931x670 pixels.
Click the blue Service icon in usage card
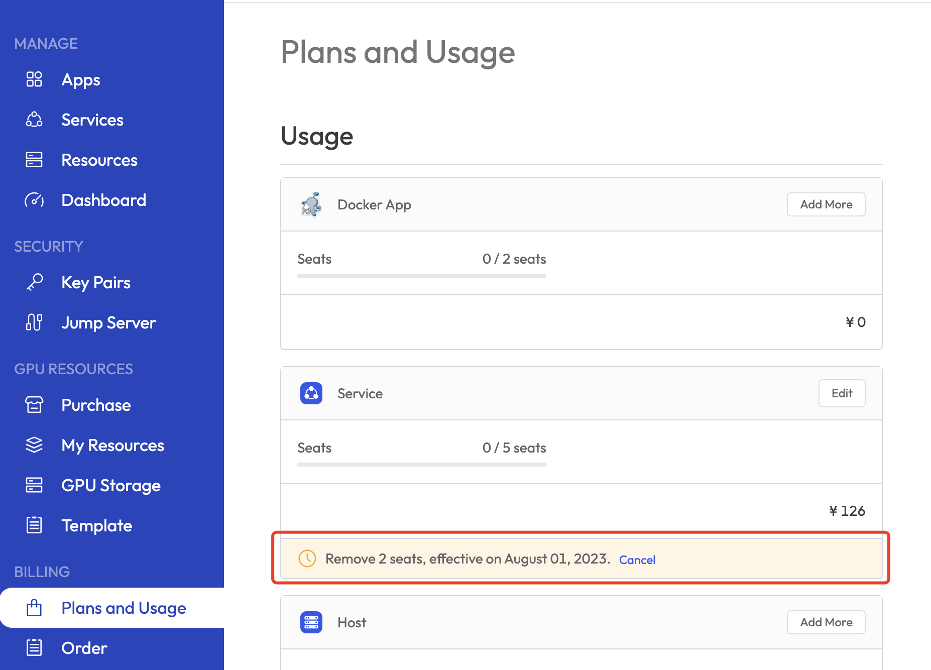[311, 393]
